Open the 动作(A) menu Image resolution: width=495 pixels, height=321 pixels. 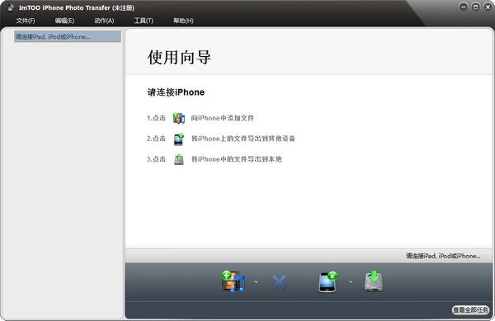[104, 21]
